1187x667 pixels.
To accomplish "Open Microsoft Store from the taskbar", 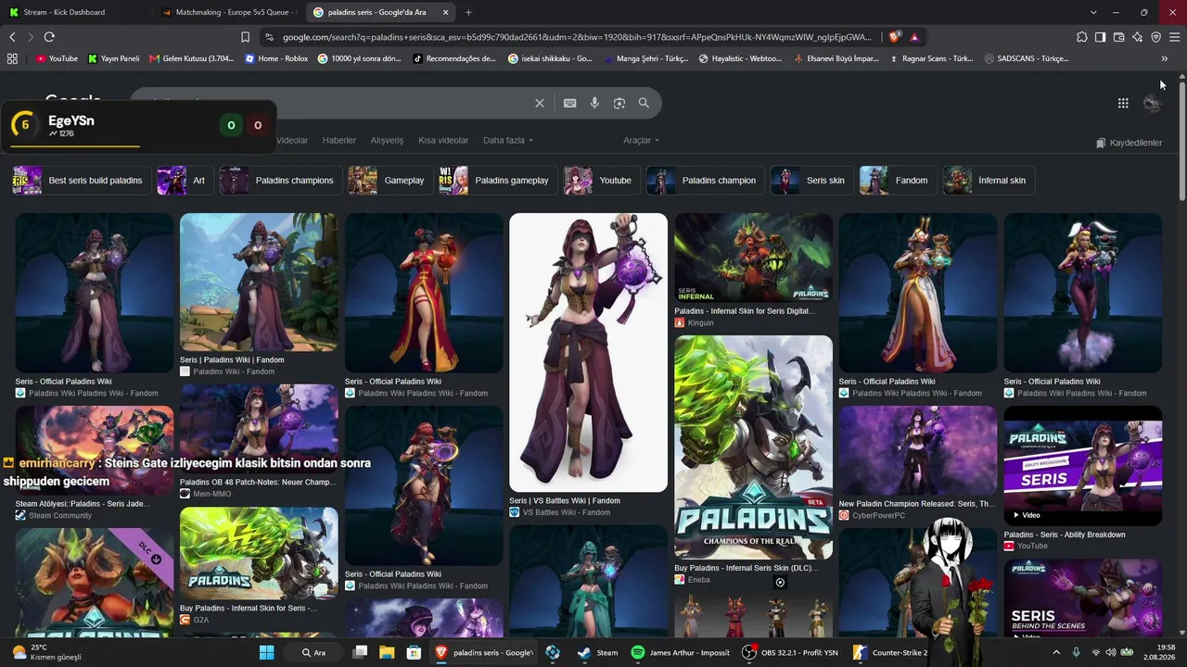I will coord(415,652).
